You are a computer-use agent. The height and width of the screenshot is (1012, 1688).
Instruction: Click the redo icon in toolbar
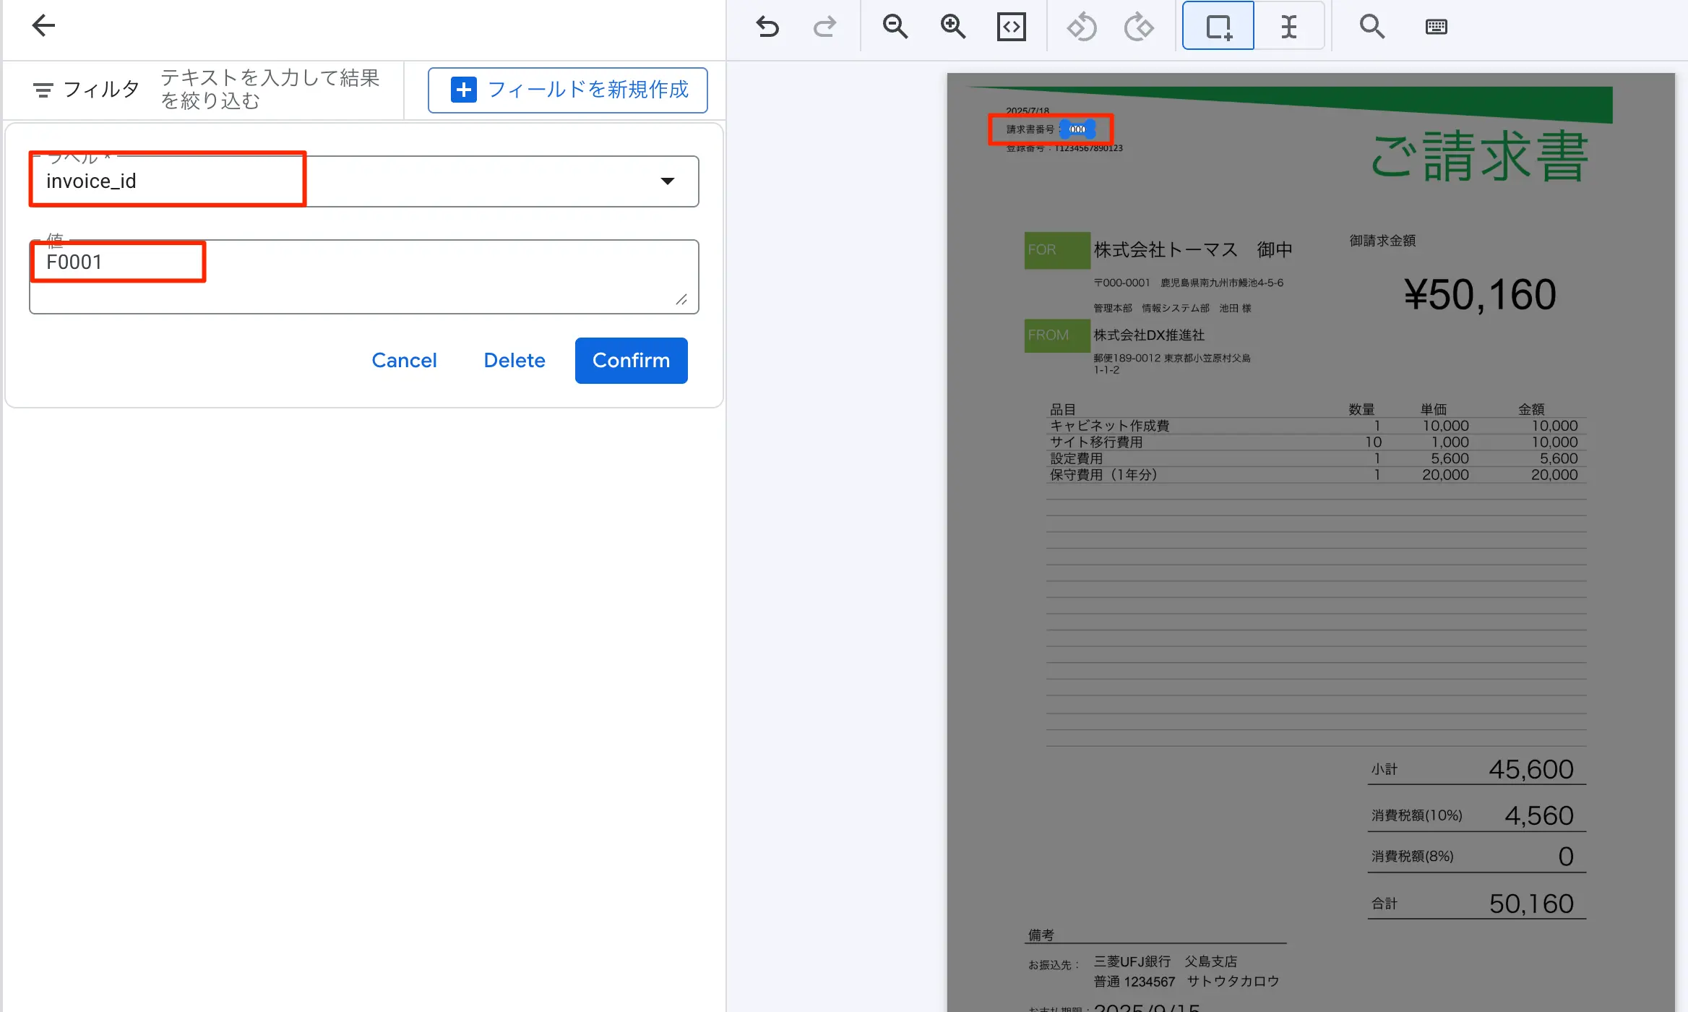(824, 27)
